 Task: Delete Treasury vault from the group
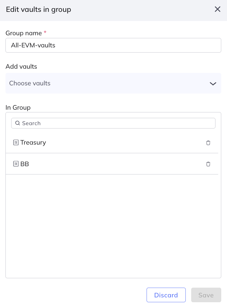click(x=208, y=143)
